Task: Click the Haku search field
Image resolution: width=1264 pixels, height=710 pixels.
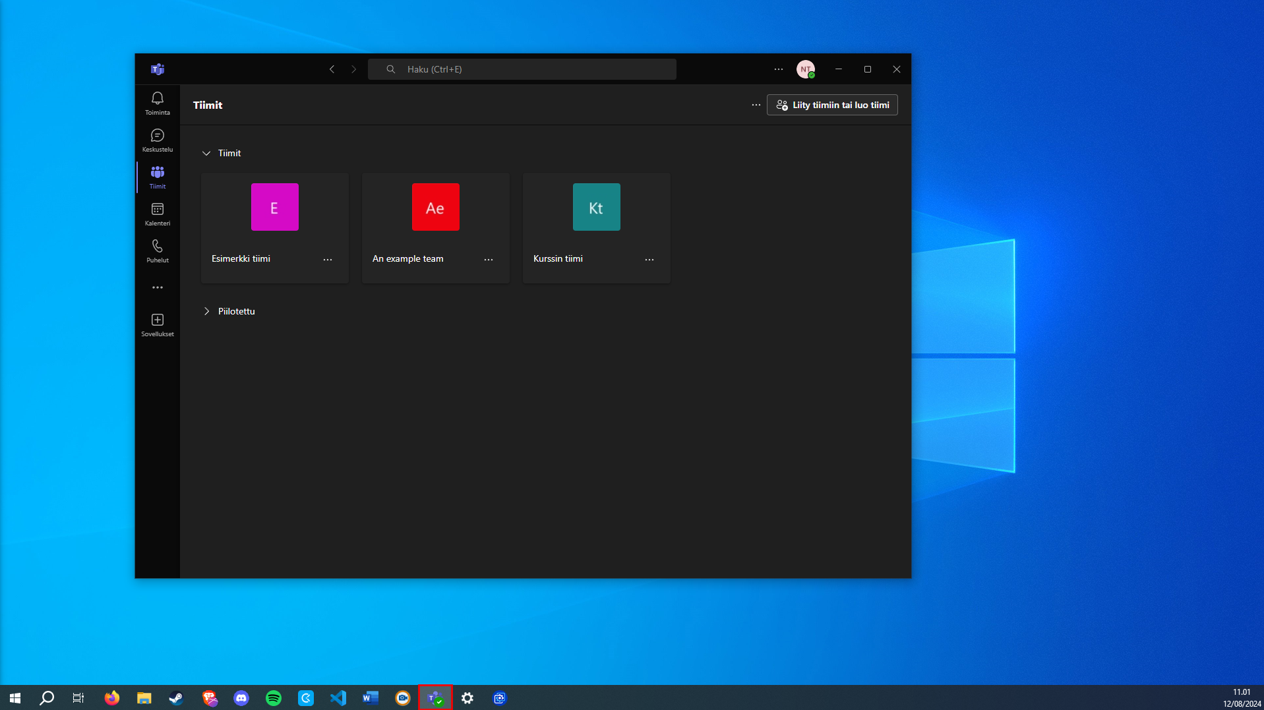Action: [522, 69]
